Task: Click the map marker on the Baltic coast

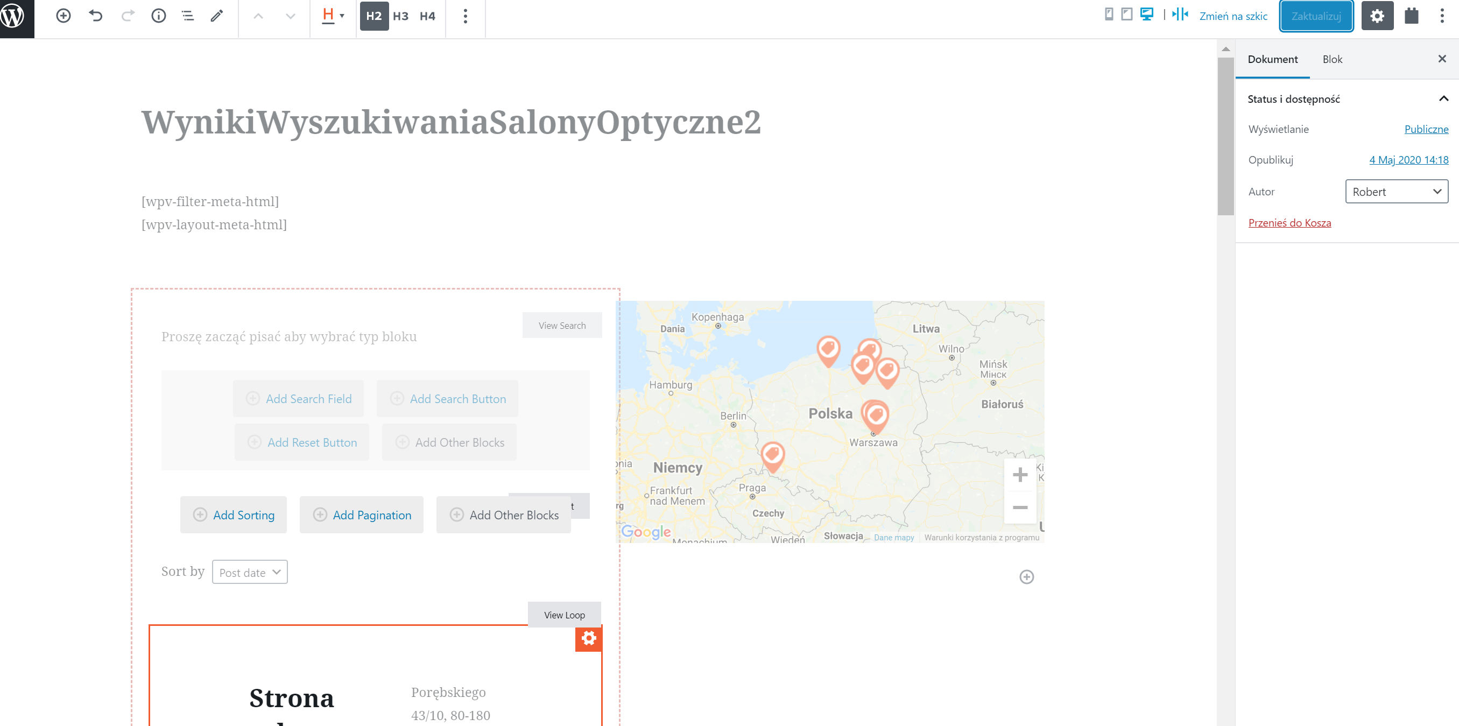Action: pos(828,351)
